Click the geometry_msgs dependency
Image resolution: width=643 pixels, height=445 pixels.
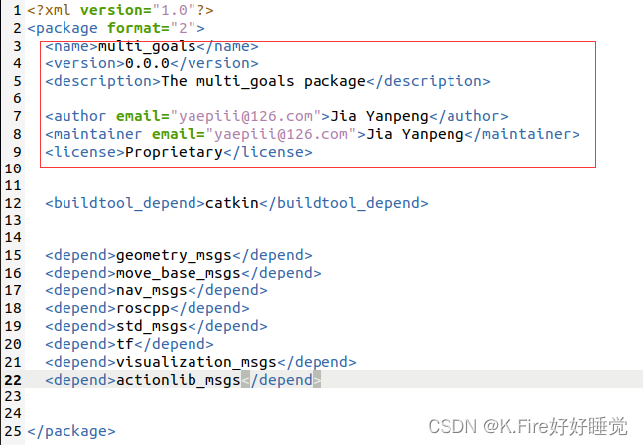pyautogui.click(x=174, y=256)
